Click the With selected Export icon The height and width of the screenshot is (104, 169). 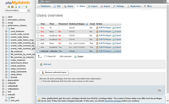(75, 56)
